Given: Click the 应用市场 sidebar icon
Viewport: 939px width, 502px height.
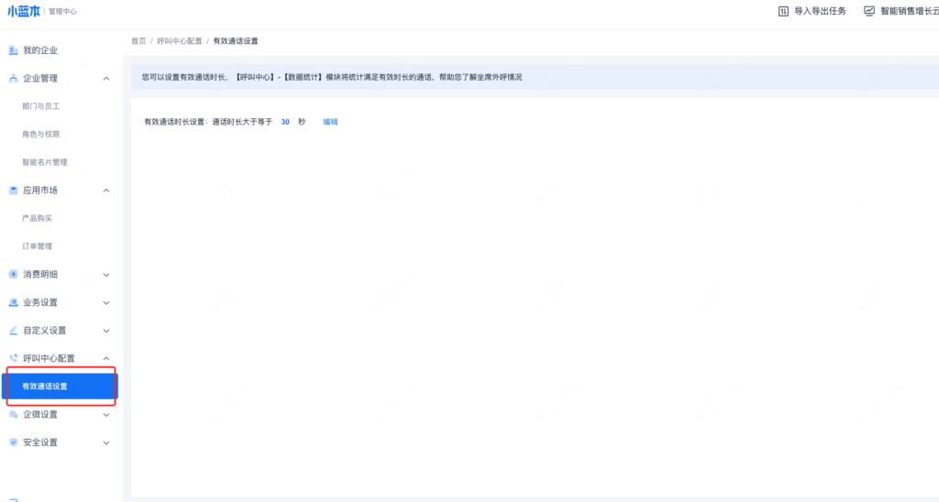Looking at the screenshot, I should (x=13, y=191).
